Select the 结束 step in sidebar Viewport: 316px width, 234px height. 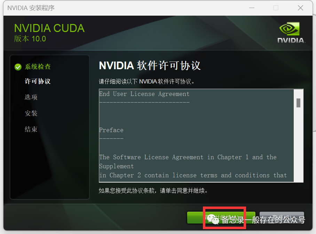click(31, 129)
